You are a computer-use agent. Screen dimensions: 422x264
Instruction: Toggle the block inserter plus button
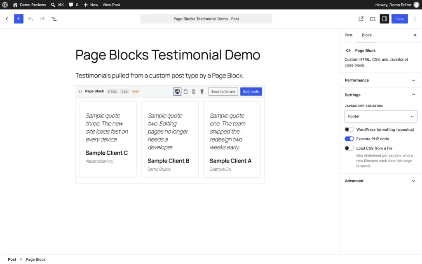19,19
